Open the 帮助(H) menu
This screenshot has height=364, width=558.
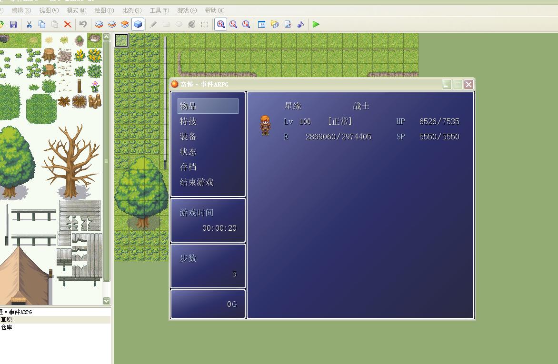pos(215,10)
